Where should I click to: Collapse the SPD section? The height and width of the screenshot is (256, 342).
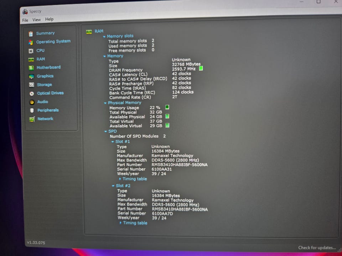pos(105,132)
